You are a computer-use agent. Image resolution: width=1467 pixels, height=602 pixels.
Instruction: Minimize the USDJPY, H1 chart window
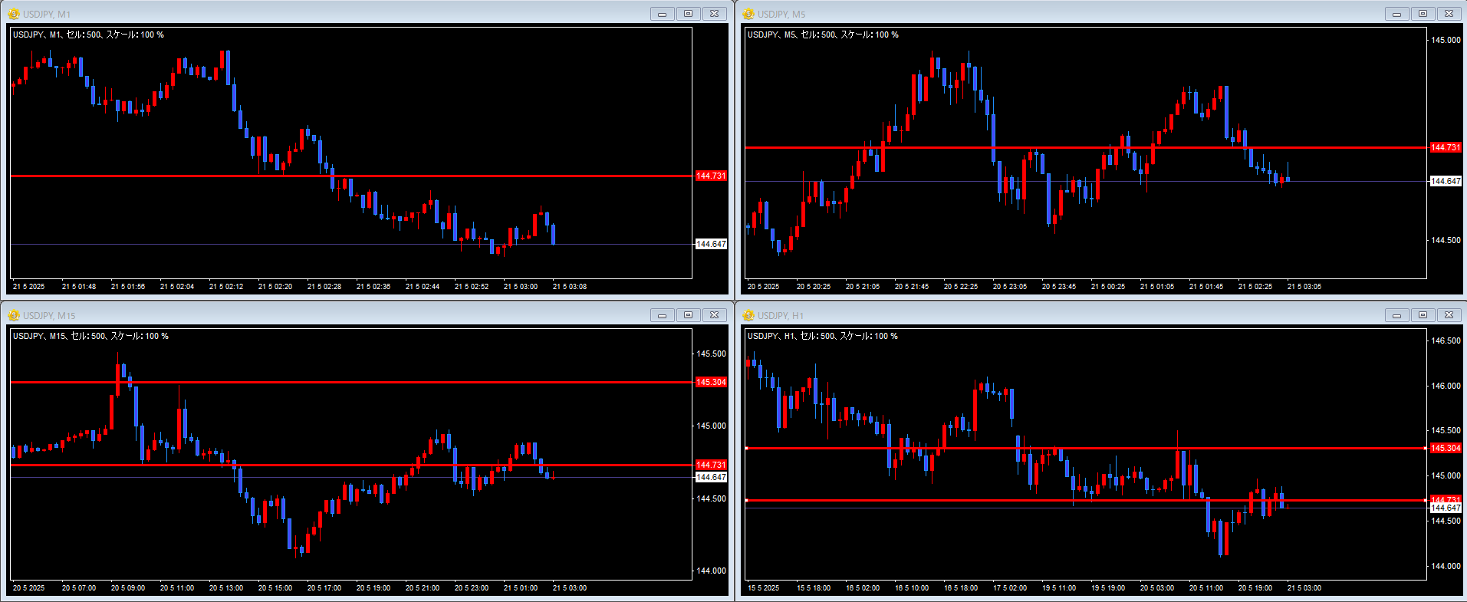[1396, 315]
